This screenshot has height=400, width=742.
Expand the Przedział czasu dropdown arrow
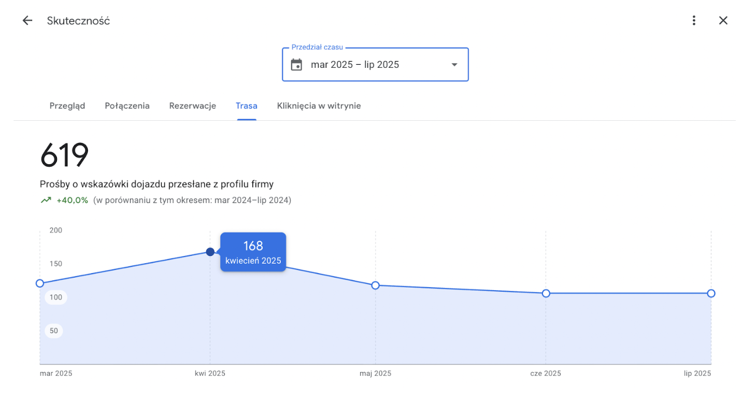[454, 65]
